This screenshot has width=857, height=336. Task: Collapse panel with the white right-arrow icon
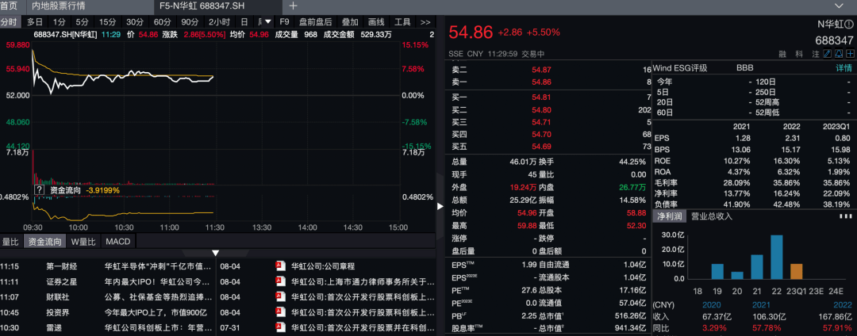pos(440,207)
